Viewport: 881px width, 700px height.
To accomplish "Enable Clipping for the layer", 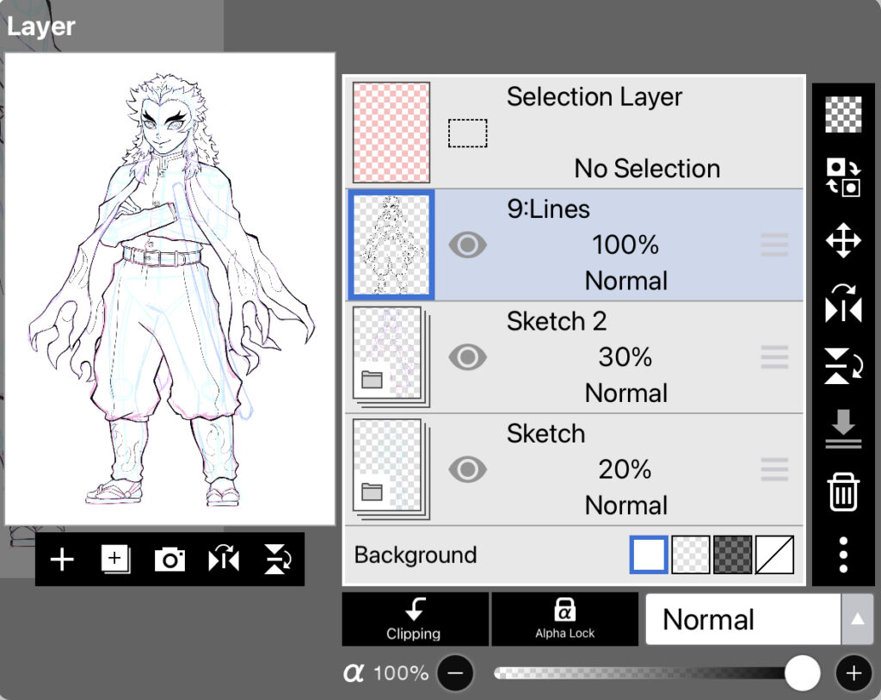I will coord(414,619).
